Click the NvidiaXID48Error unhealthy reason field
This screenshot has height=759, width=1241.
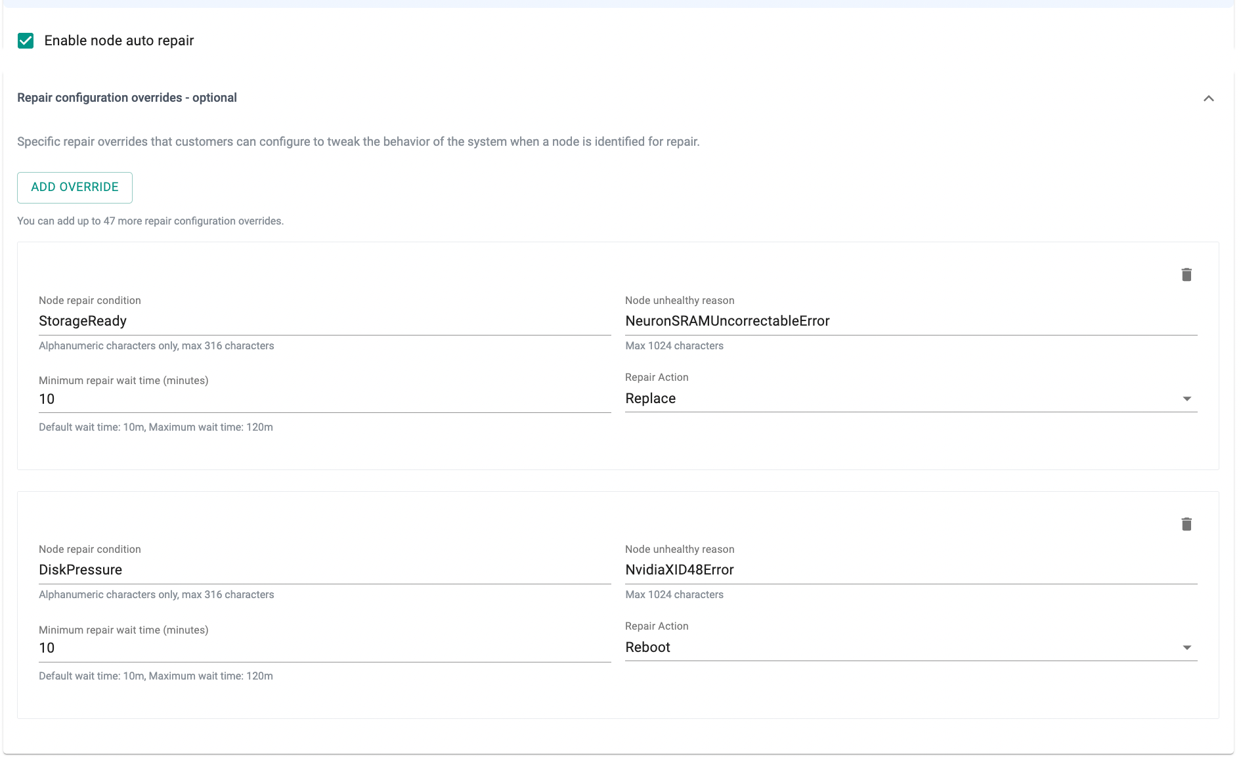(910, 570)
